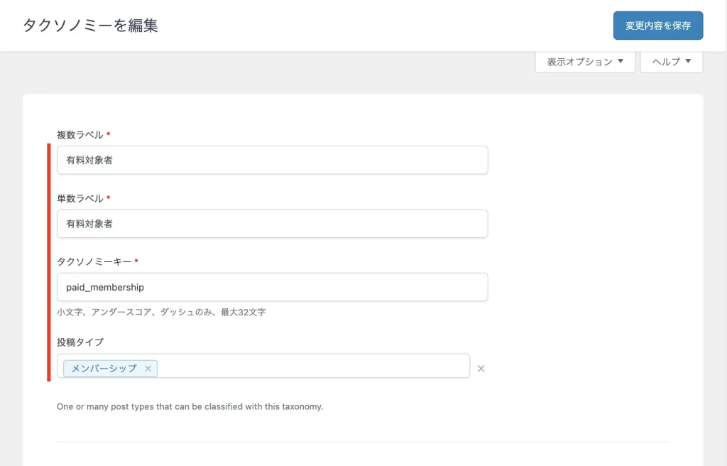Select the メンバーシップ tag chip

pyautogui.click(x=104, y=369)
